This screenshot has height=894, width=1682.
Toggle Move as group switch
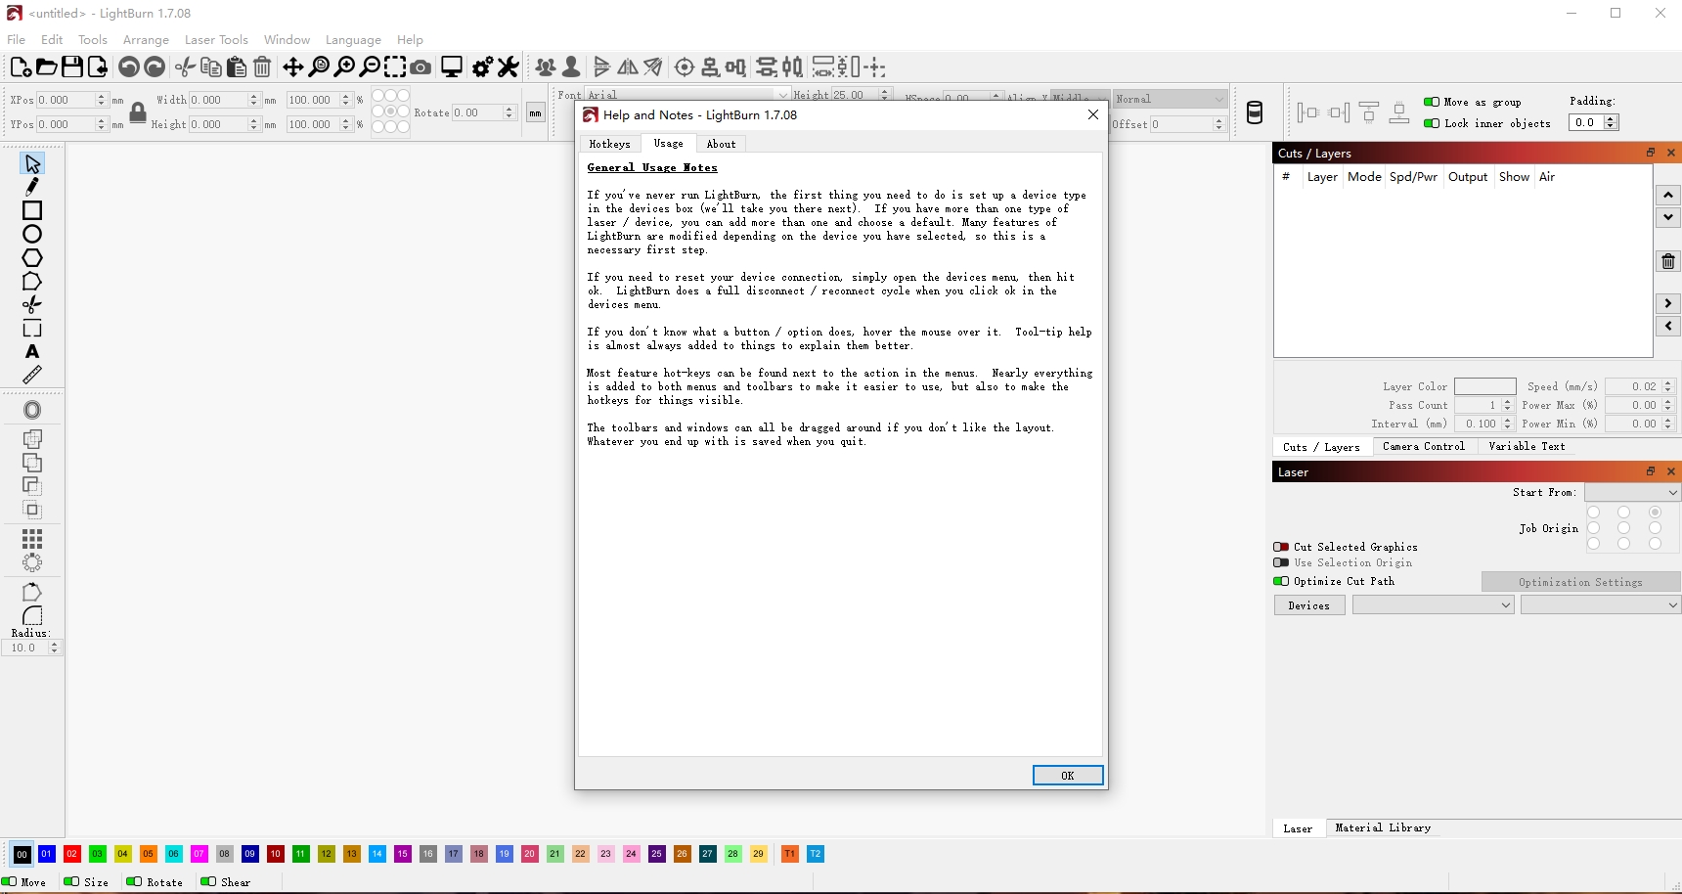point(1431,102)
